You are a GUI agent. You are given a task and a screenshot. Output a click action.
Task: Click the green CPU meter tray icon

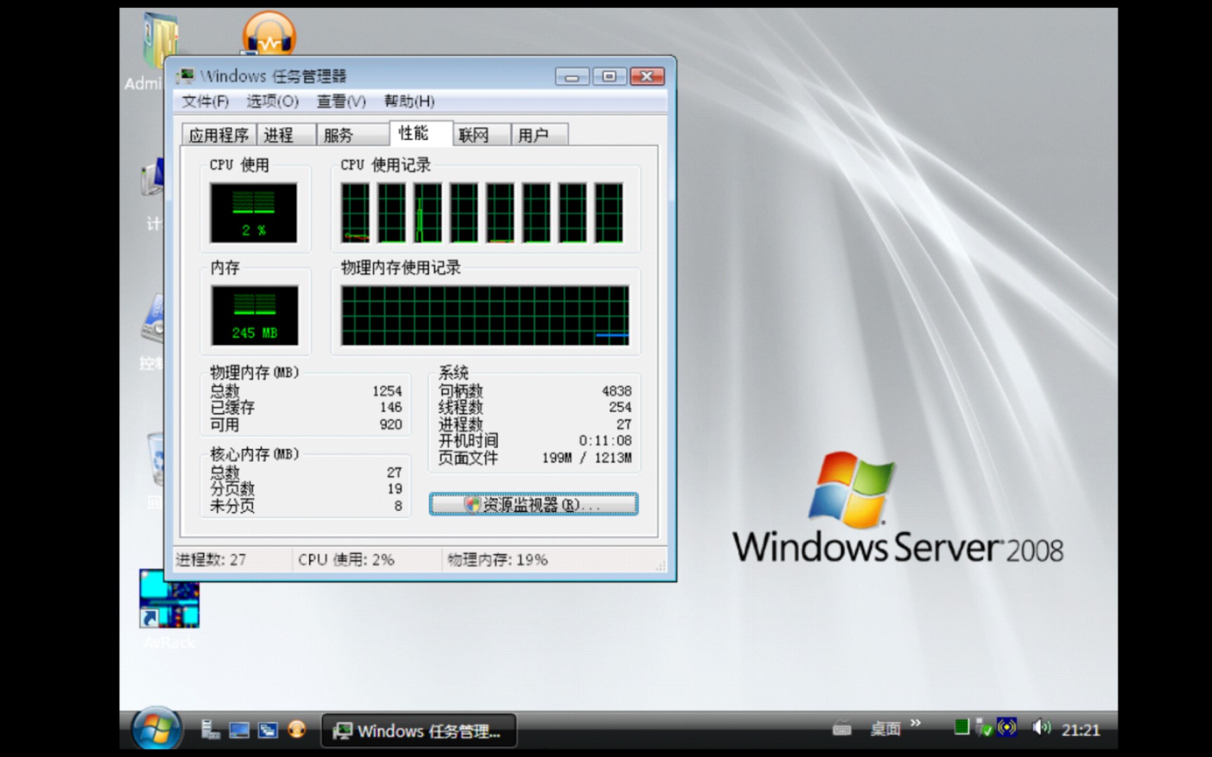(962, 727)
